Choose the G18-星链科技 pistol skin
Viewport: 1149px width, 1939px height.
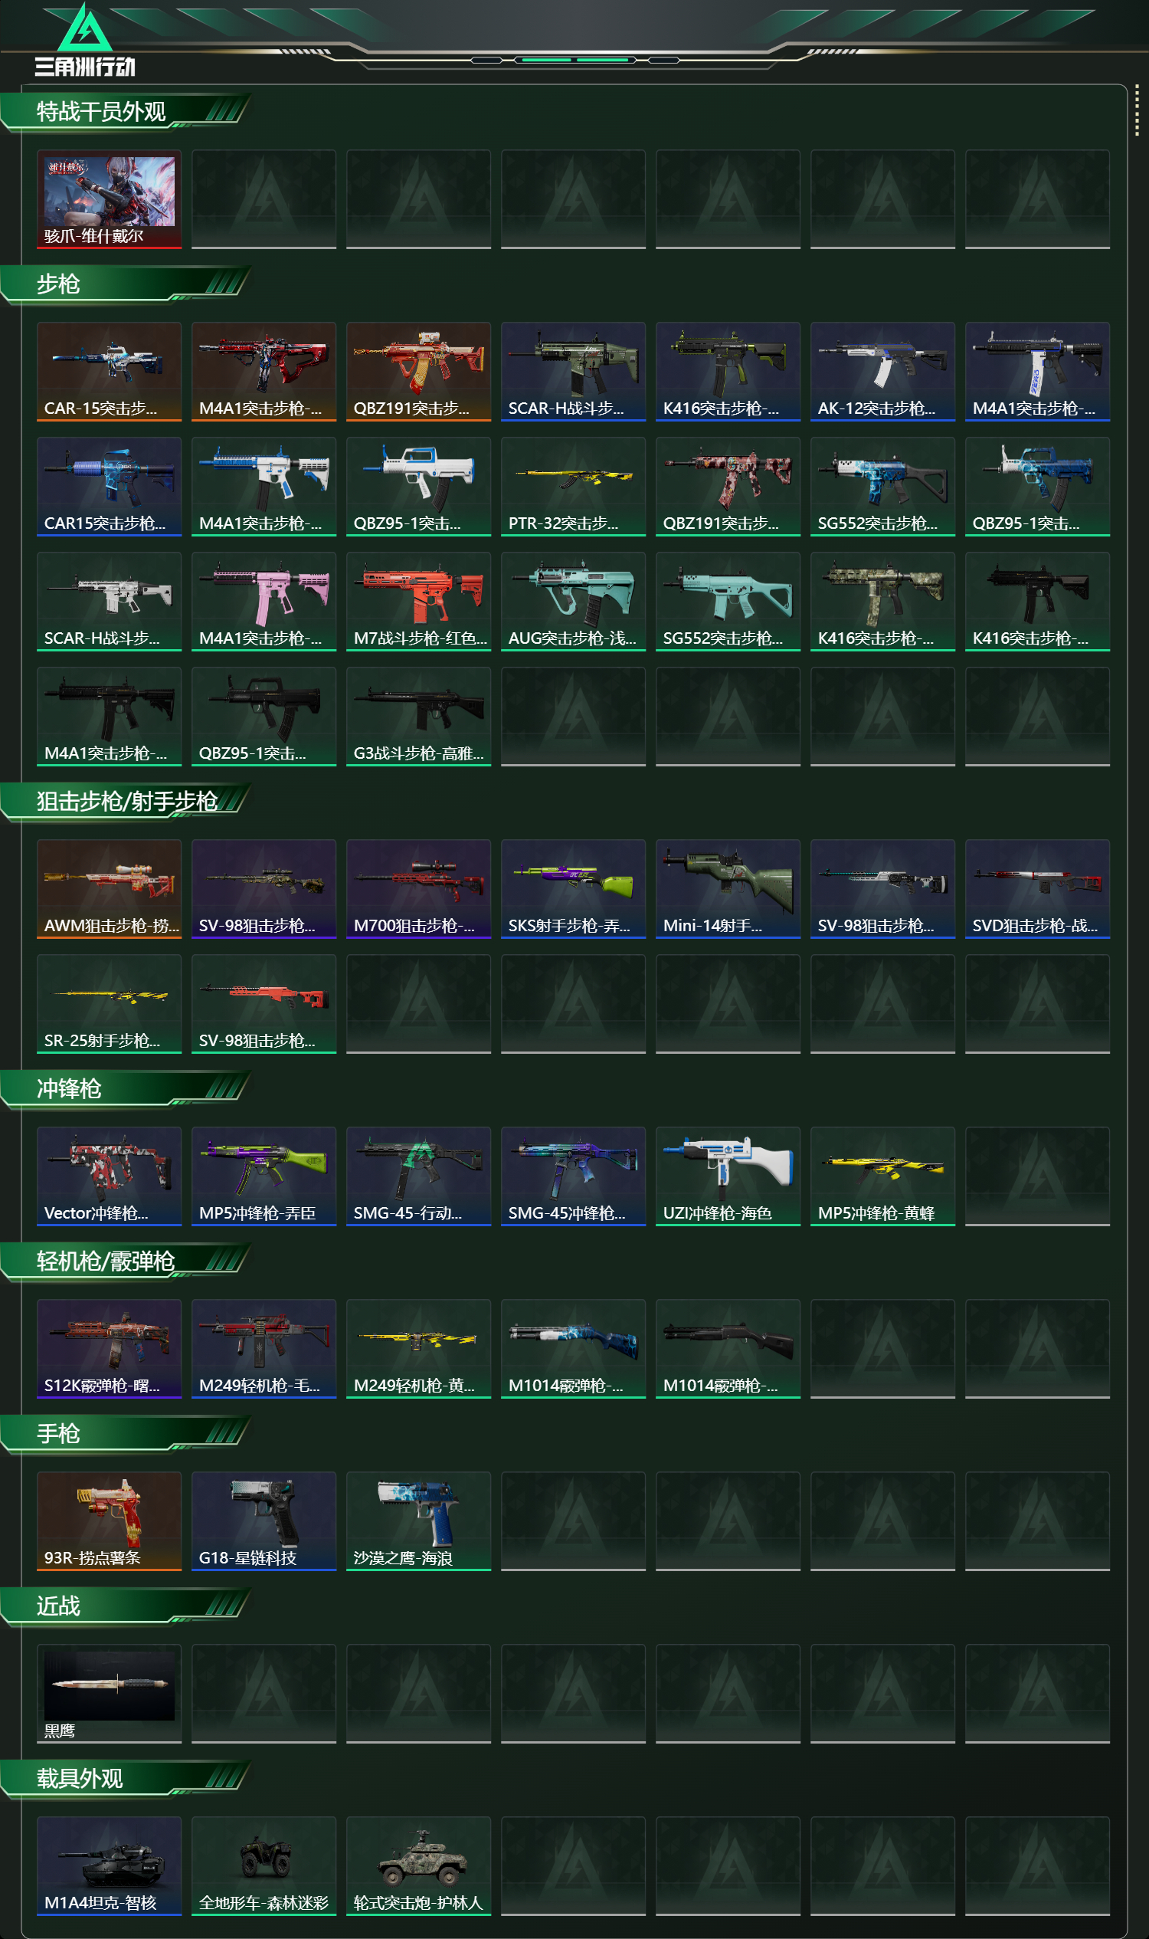click(264, 1521)
